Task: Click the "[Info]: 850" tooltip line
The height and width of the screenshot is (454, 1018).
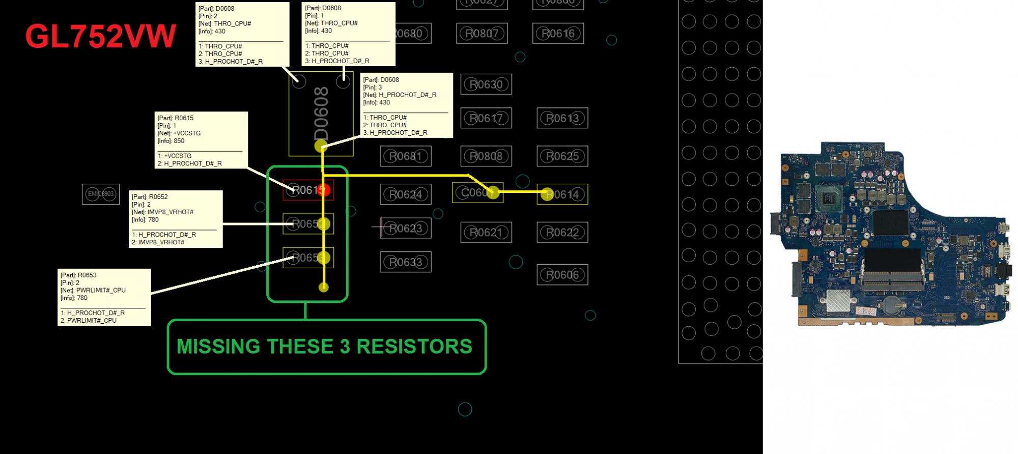Action: pos(171,141)
